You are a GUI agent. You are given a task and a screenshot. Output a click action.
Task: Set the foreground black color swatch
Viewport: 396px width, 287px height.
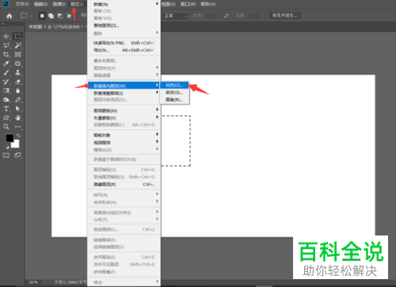[10, 138]
